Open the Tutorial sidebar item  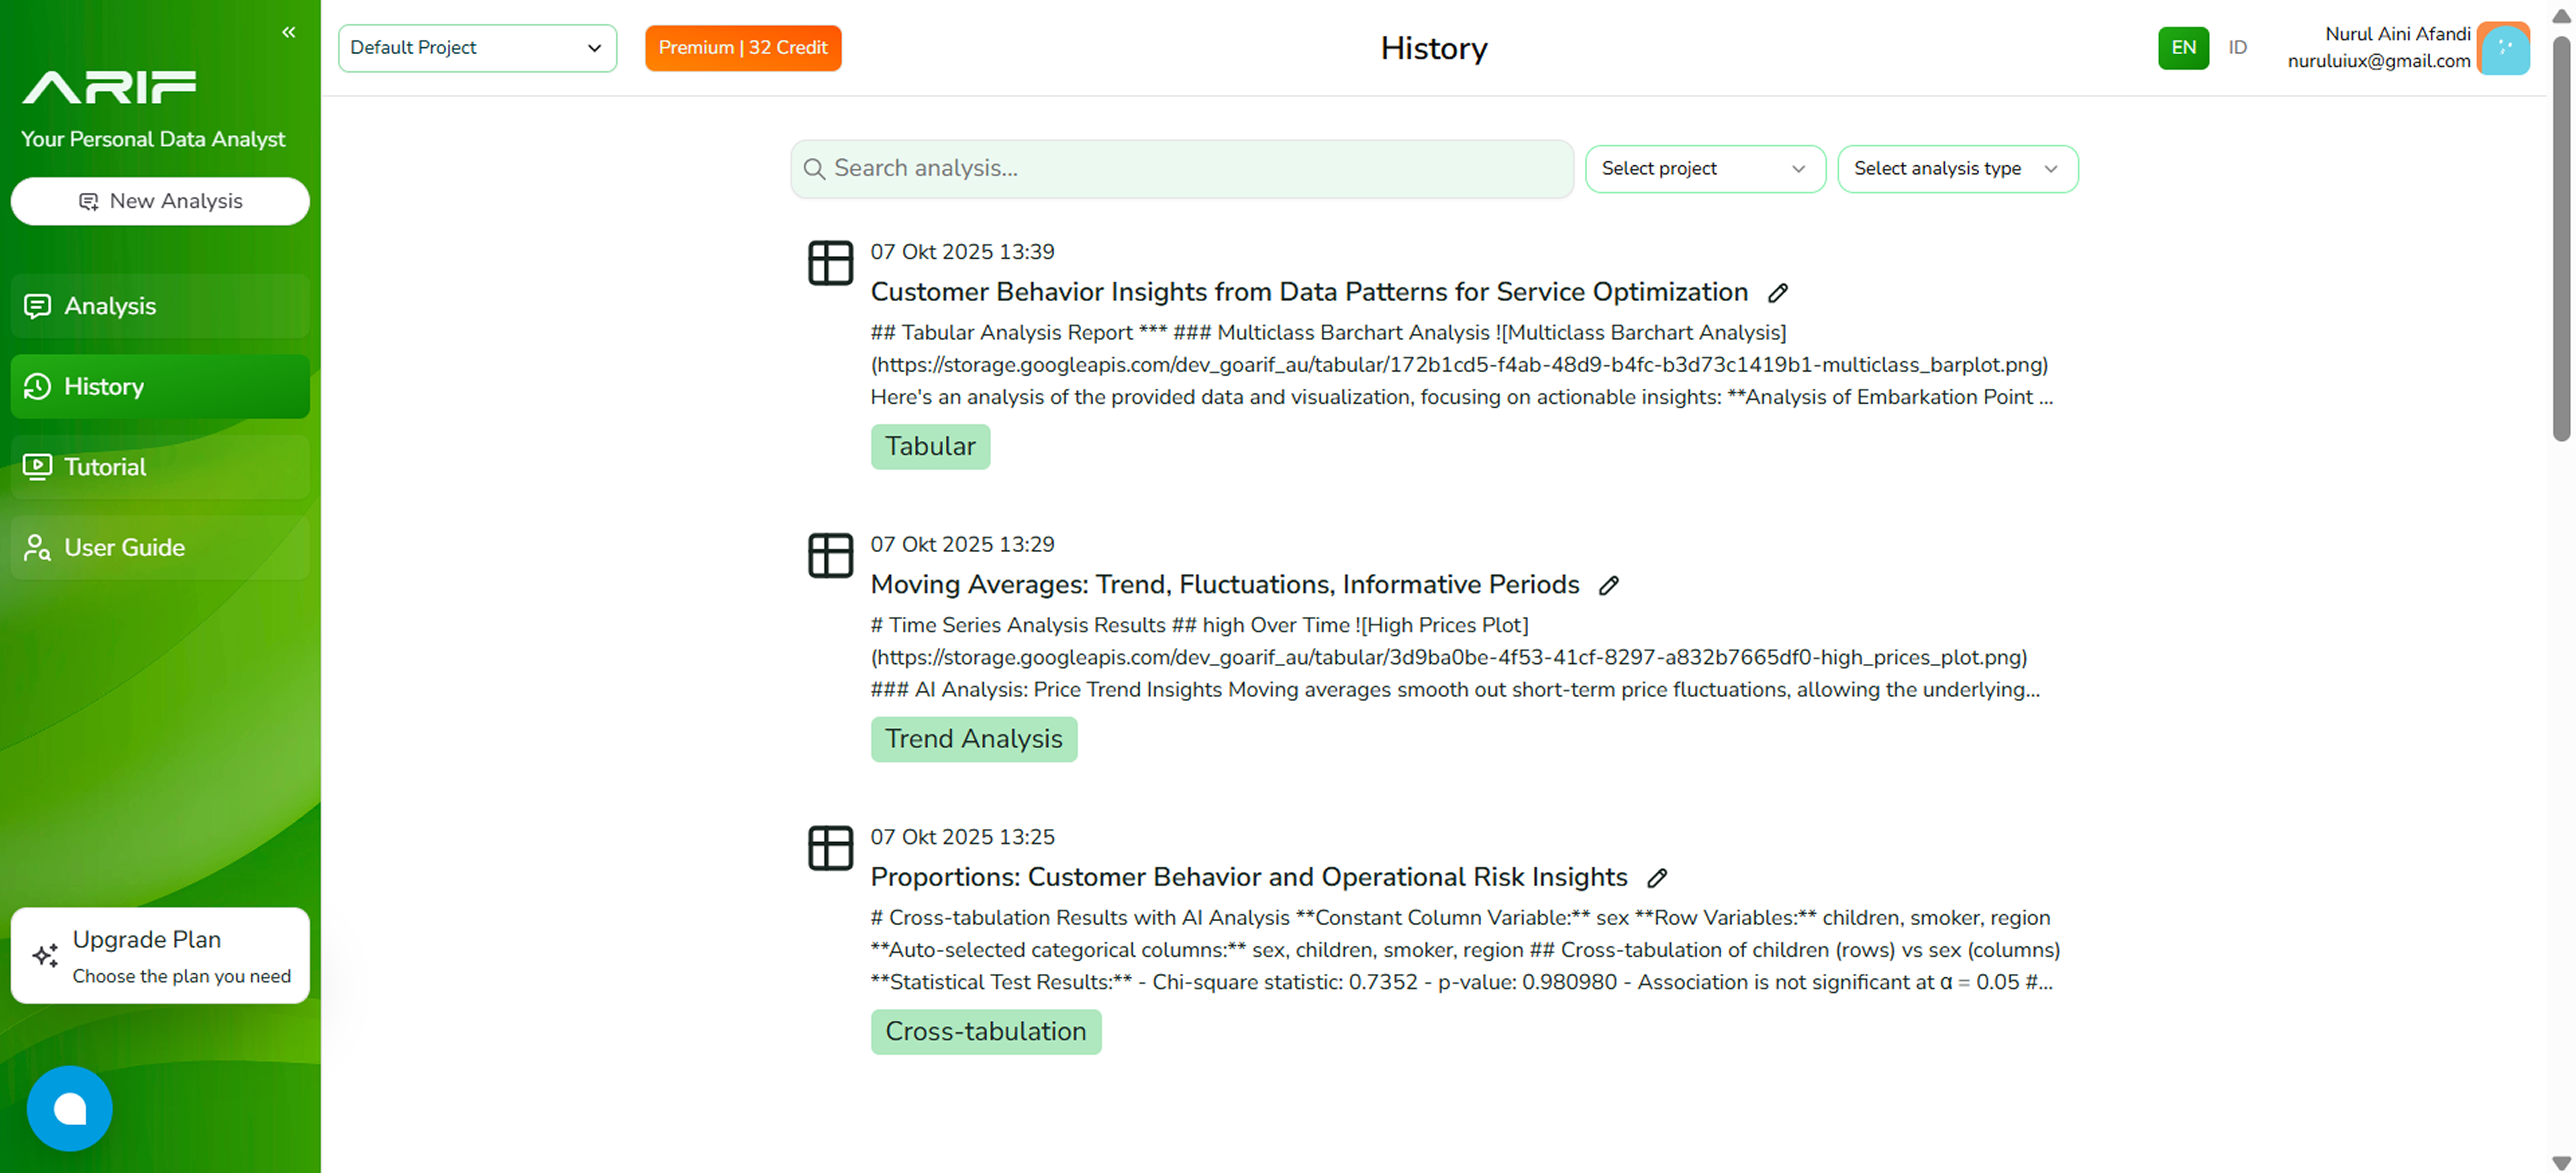click(x=160, y=467)
